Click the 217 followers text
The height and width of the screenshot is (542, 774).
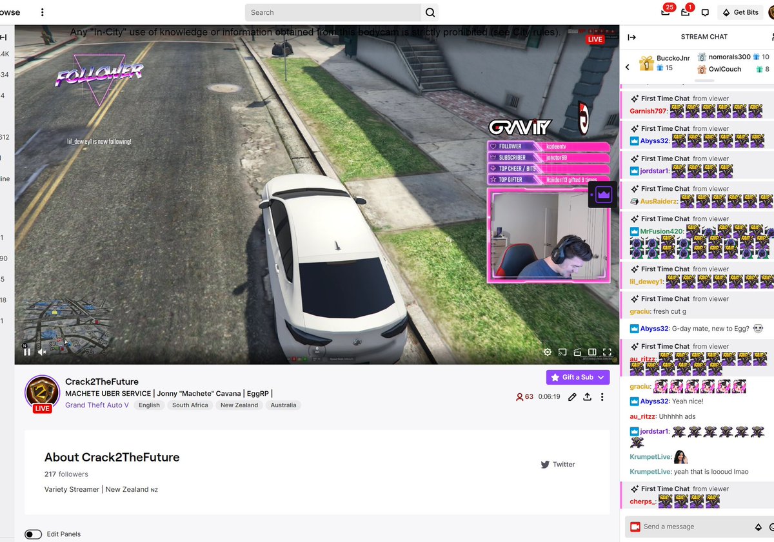66,474
